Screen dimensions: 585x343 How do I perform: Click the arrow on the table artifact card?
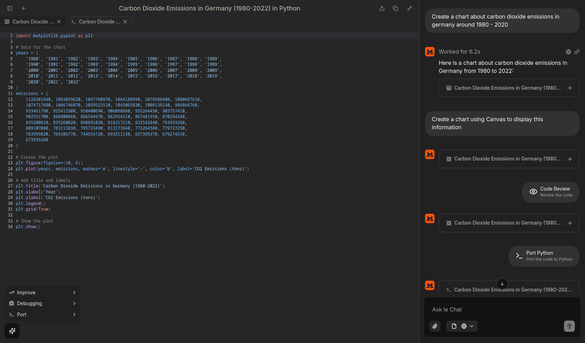(570, 88)
